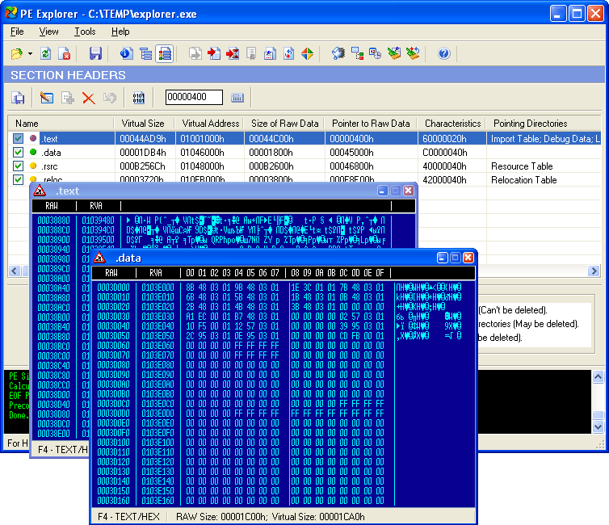The height and width of the screenshot is (525, 609).
Task: Save section to disk icon in section toolbar
Action: point(18,98)
